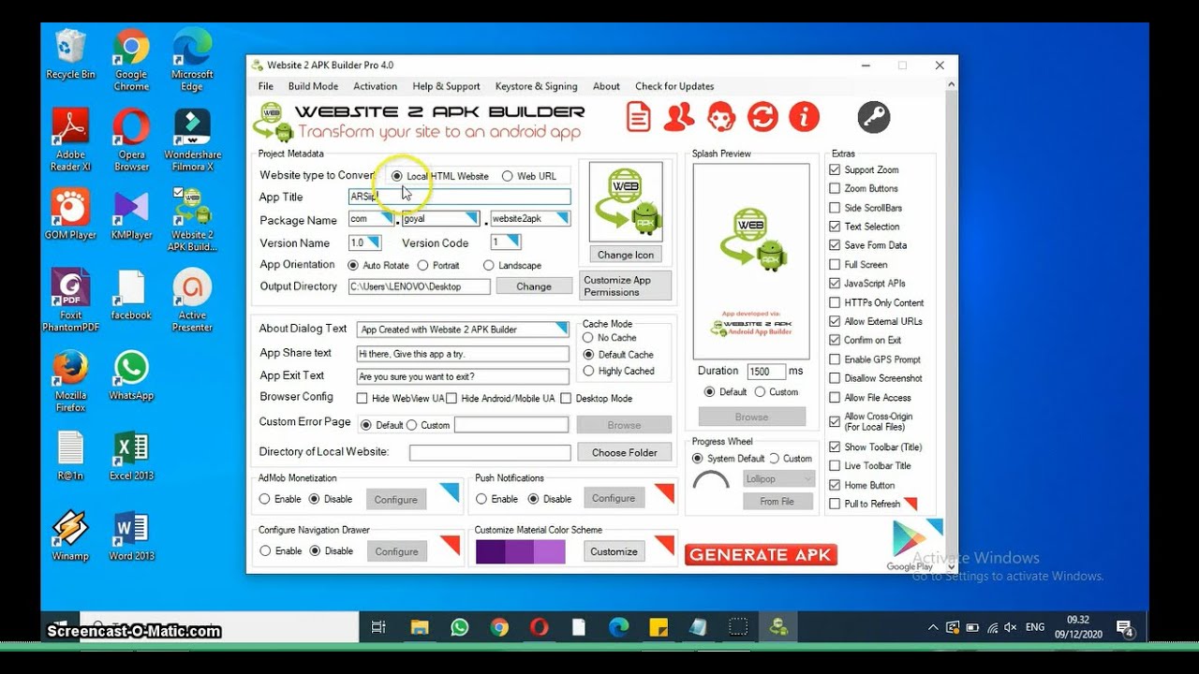1199x674 pixels.
Task: Click the red info icon in header
Action: [x=804, y=116]
